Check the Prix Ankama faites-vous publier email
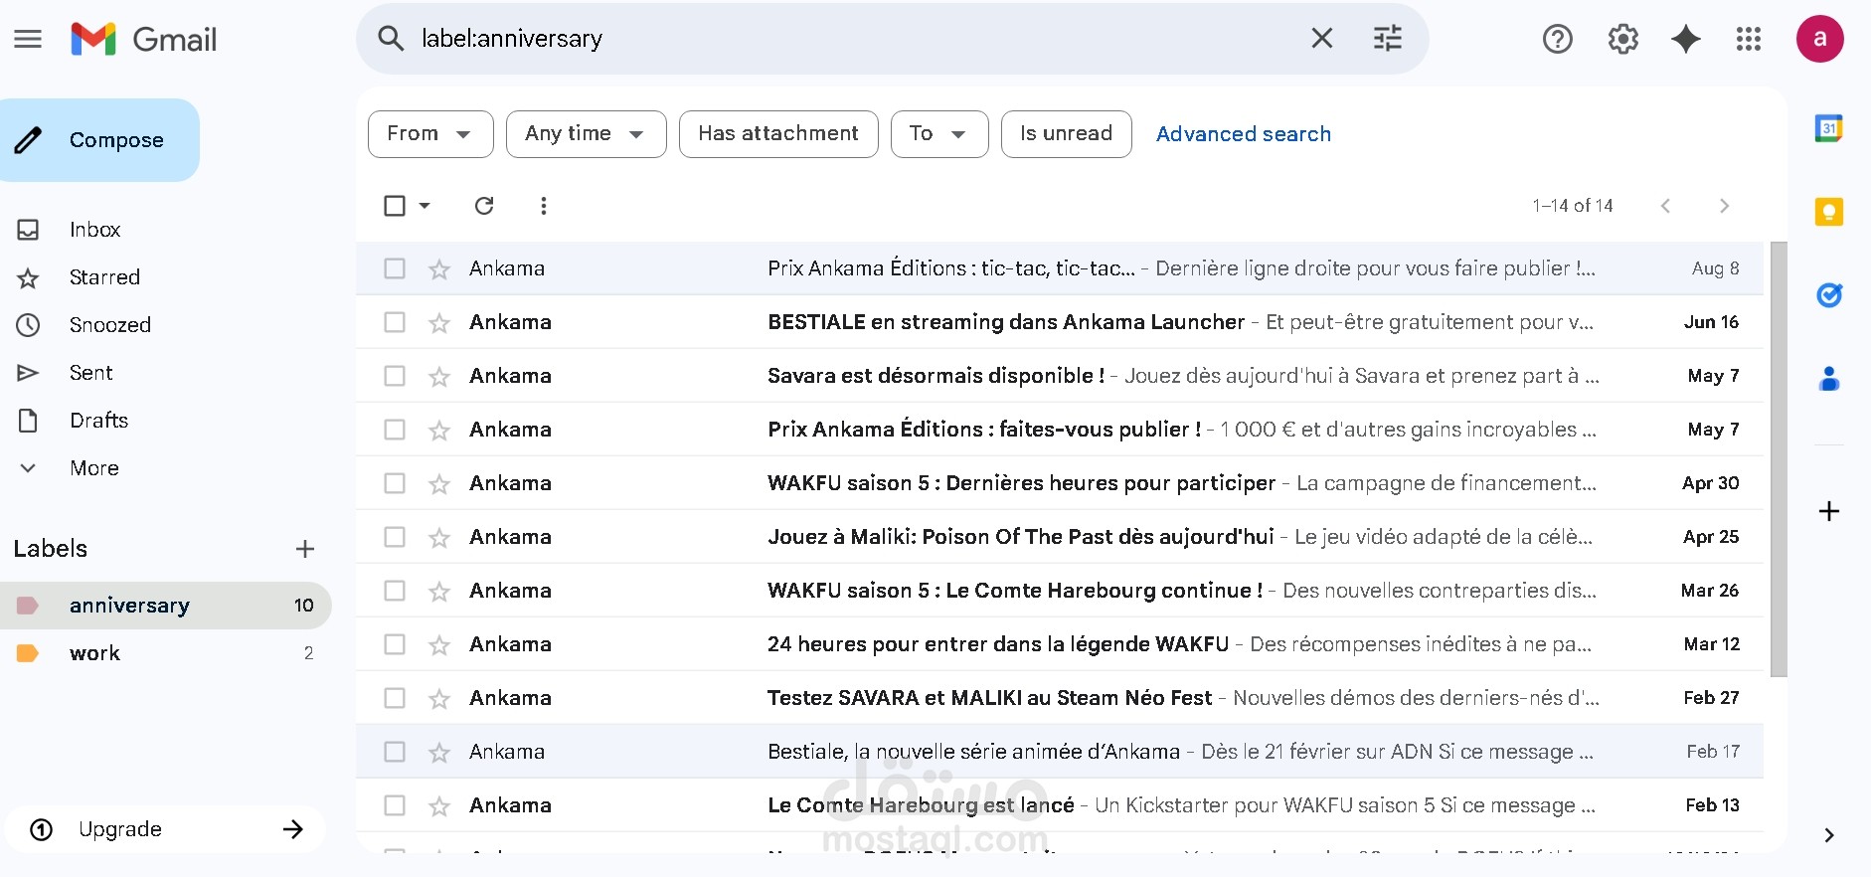The image size is (1871, 877). (395, 430)
